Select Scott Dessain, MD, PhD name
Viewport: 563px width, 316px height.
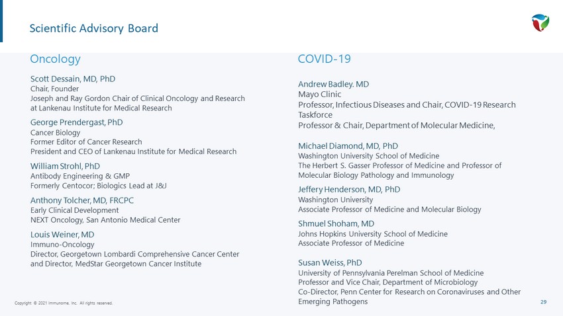(73, 79)
